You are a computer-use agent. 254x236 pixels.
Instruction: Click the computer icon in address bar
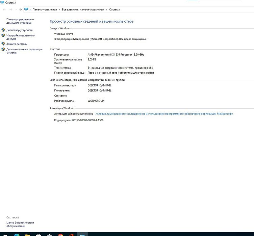[x=26, y=9]
